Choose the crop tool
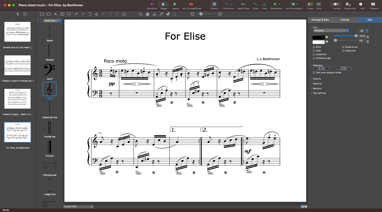This screenshot has height=212, width=382. 175,14
